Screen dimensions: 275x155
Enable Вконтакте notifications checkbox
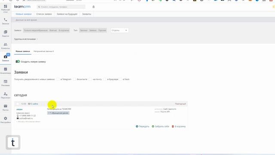74,79
